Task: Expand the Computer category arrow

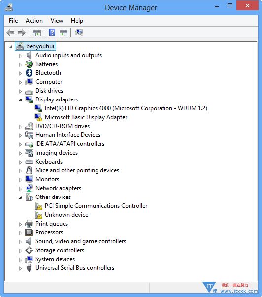Action: point(20,82)
